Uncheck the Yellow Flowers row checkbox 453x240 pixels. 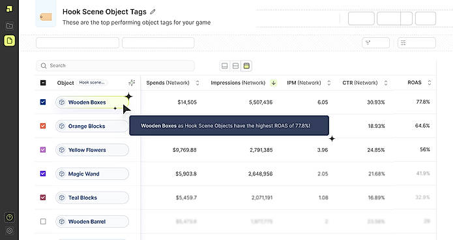pos(43,150)
